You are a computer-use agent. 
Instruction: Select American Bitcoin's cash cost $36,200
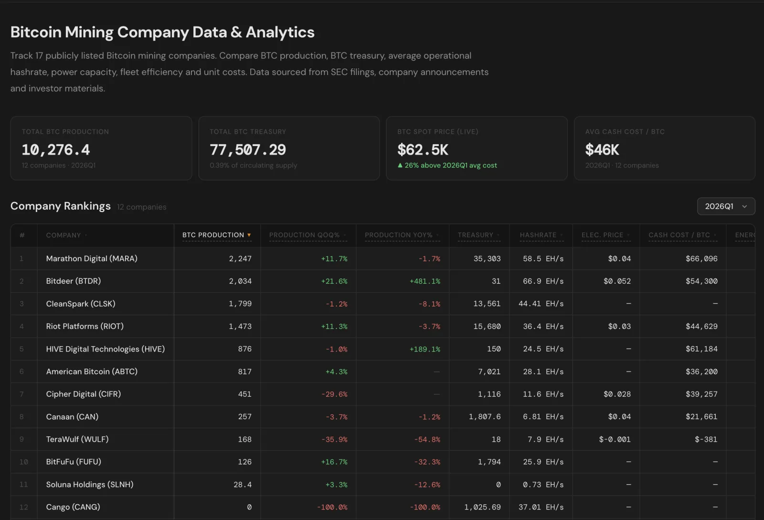[701, 371]
